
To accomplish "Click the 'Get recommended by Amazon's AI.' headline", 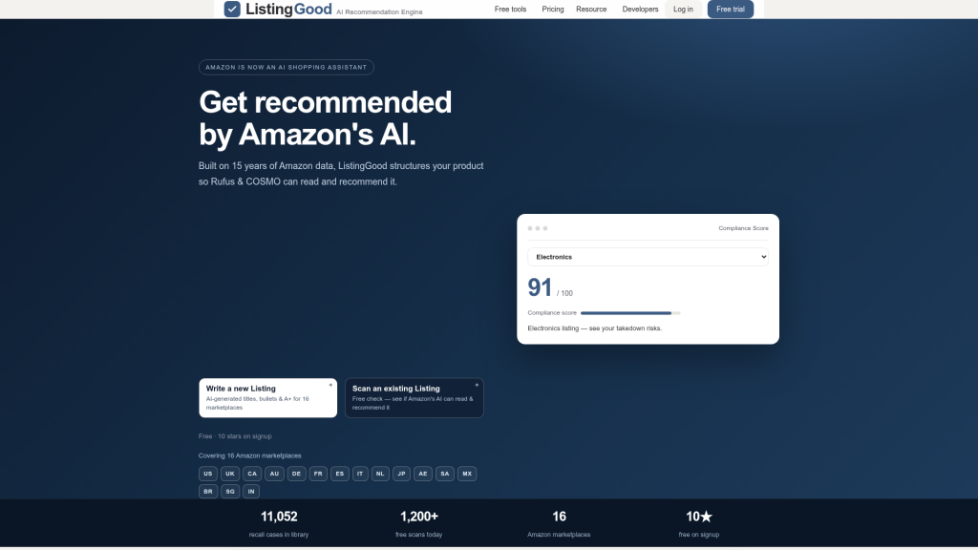I will [x=325, y=118].
